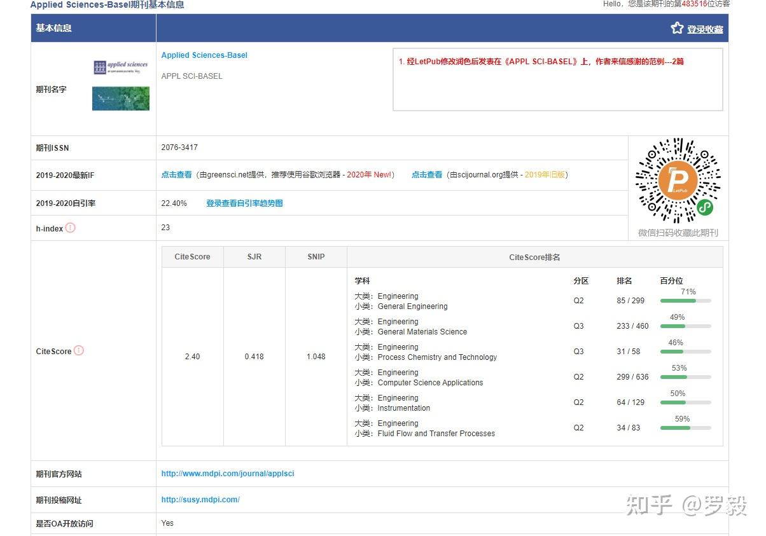The height and width of the screenshot is (536, 766).
Task: Select the h-index value 23
Action: click(x=165, y=228)
